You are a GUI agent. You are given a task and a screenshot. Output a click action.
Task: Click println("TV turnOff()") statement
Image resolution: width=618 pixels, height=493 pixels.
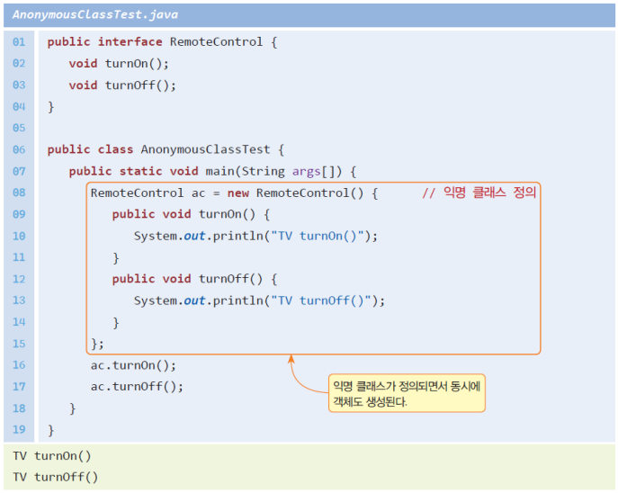pos(259,300)
